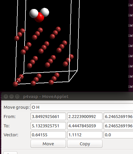Select the From Z field on the From row
Viewport: 133px width, 154px height.
(118, 117)
